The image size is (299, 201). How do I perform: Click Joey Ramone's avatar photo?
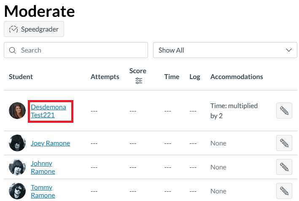(x=17, y=143)
